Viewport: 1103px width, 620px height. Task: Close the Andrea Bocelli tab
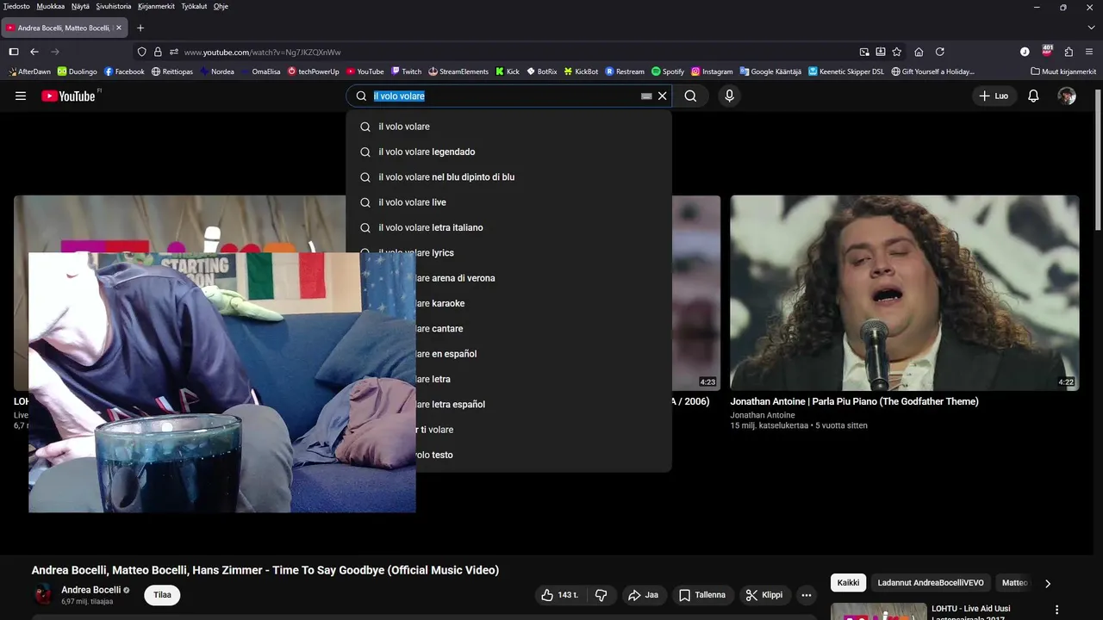click(x=119, y=28)
